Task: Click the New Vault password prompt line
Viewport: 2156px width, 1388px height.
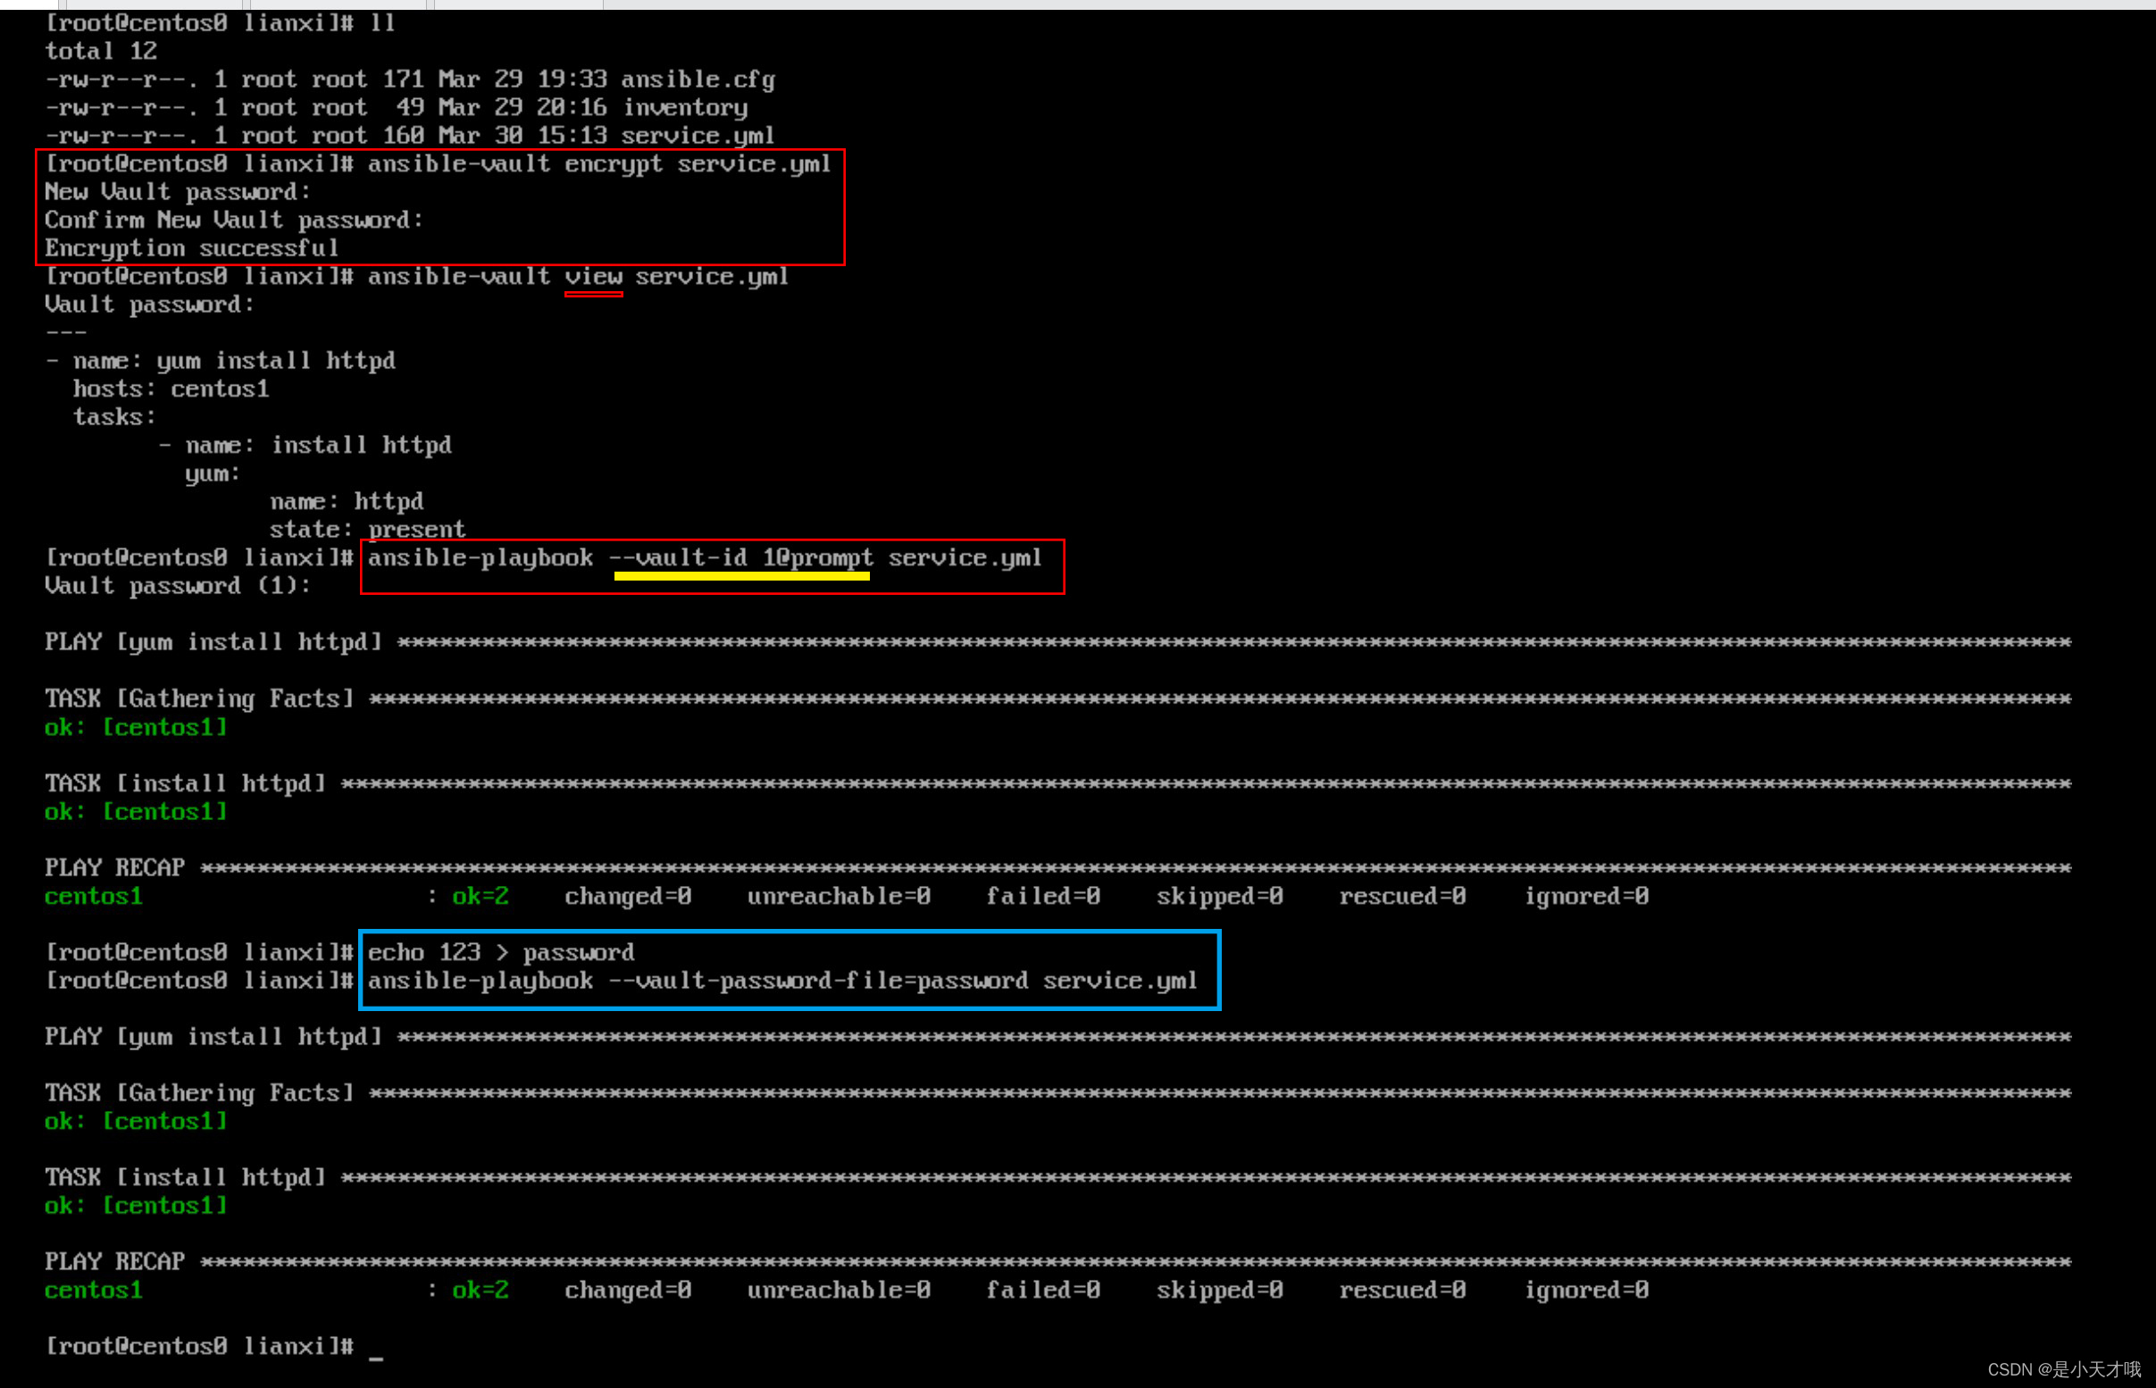Action: 179,191
